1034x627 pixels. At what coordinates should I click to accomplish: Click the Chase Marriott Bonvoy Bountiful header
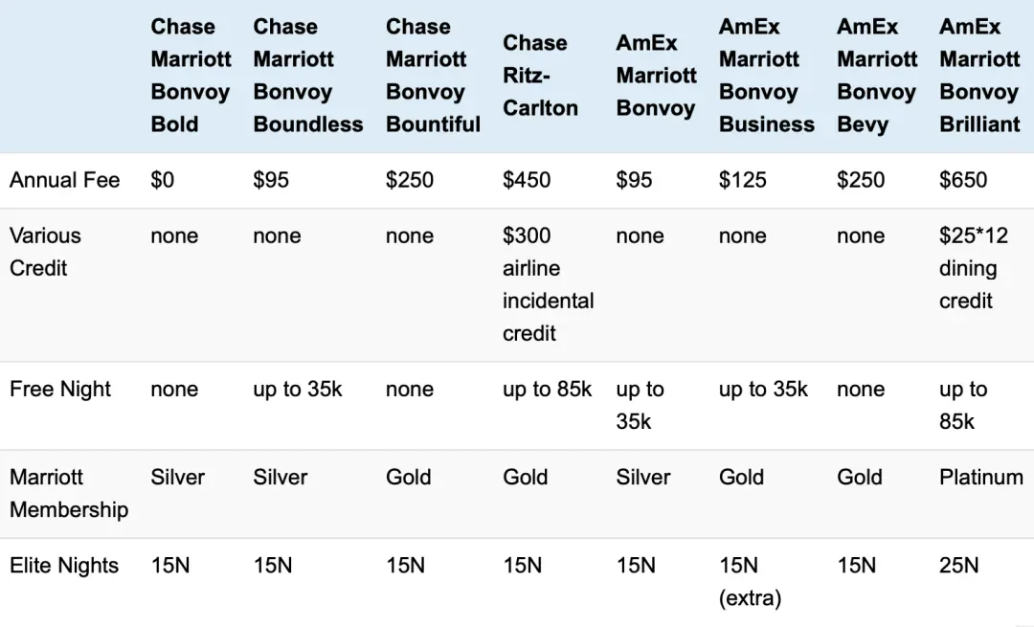(433, 76)
